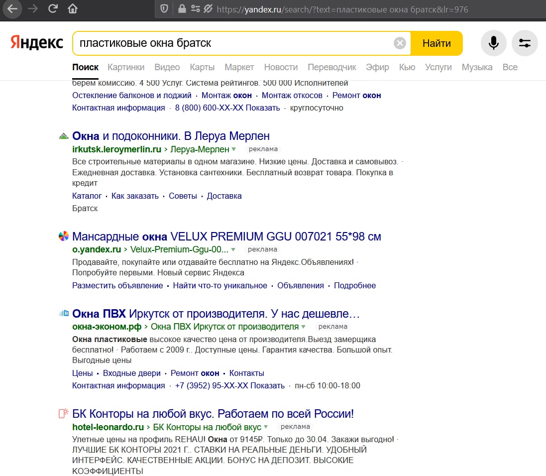Image resolution: width=546 pixels, height=476 pixels.
Task: Open Монтаж окон sitelink
Action: pyautogui.click(x=226, y=96)
